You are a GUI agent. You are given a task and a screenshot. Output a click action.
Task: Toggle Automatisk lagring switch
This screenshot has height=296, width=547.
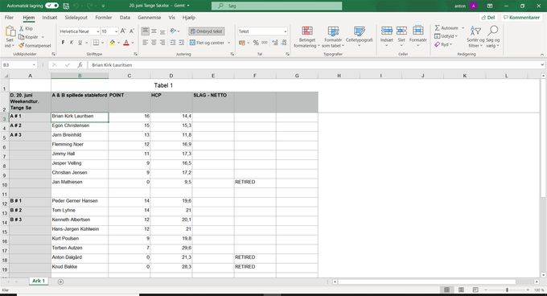(52, 6)
